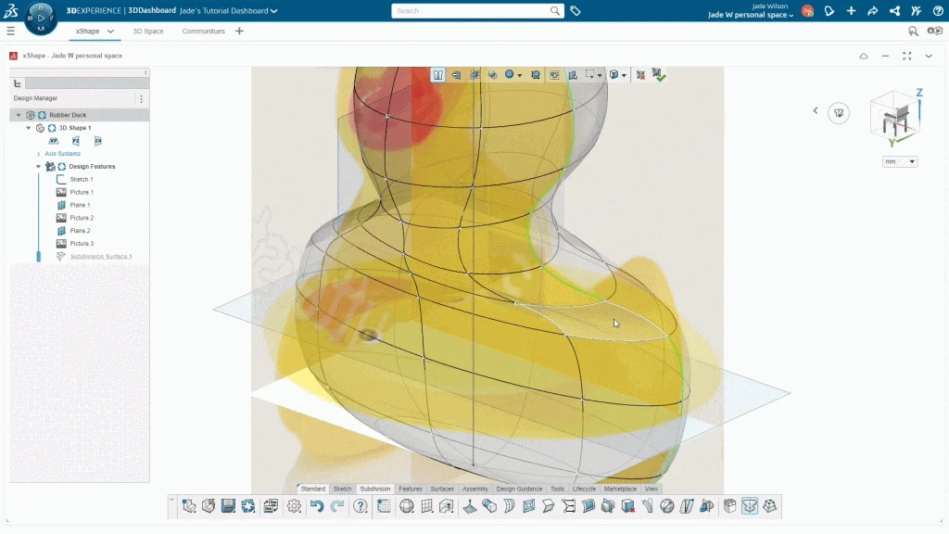949x534 pixels.
Task: Collapse the Rubber Duck tree node
Action: pyautogui.click(x=19, y=115)
